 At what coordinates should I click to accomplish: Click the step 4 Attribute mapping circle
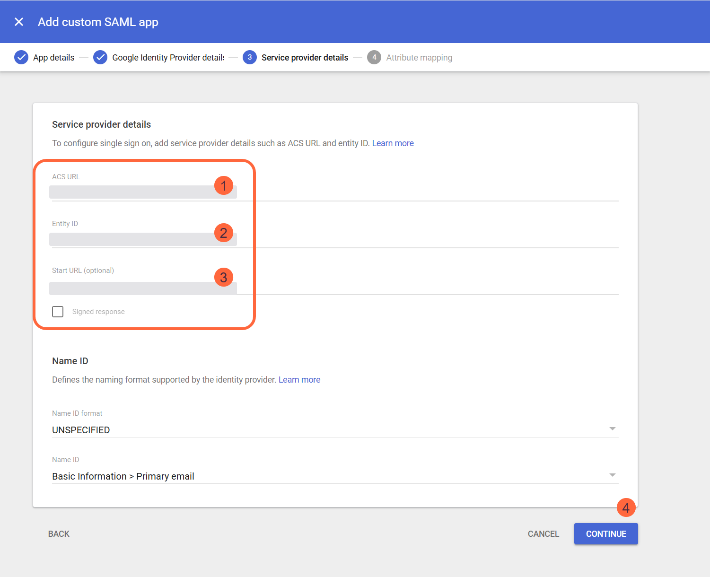click(x=374, y=57)
